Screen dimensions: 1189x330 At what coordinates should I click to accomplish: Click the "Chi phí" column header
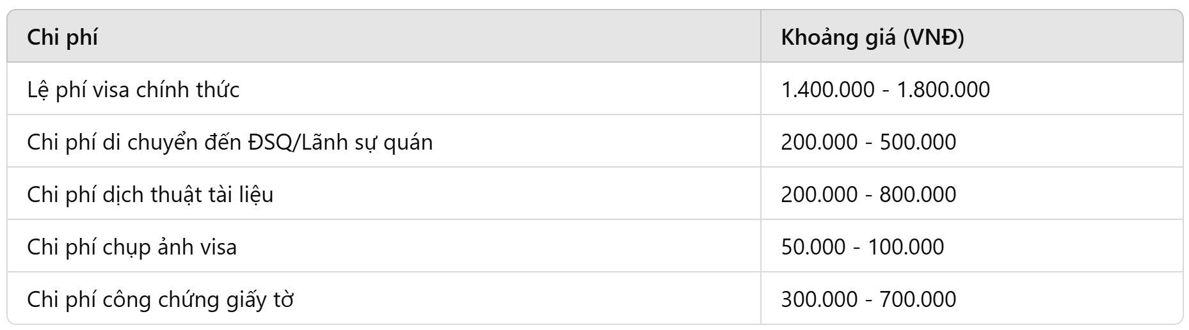62,37
